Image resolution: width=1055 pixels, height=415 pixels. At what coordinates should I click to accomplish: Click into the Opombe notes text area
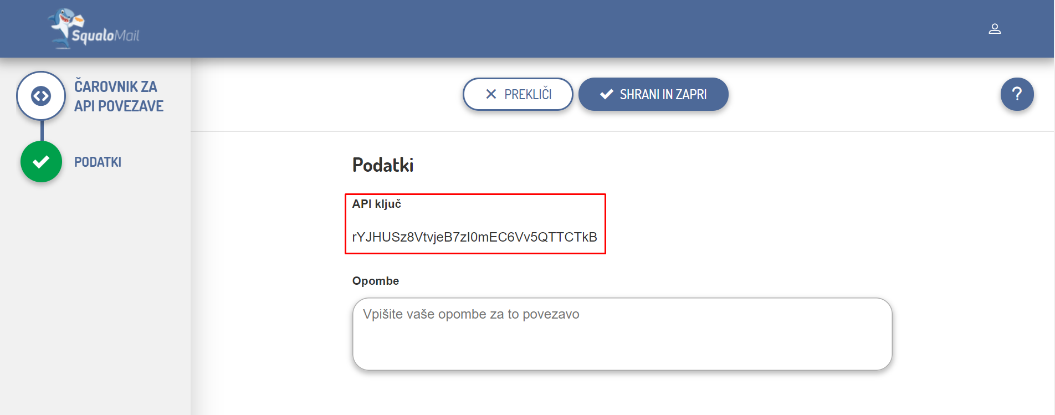tap(622, 344)
